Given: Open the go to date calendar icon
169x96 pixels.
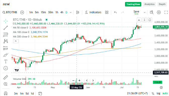Looking at the screenshot, I should (40, 94).
